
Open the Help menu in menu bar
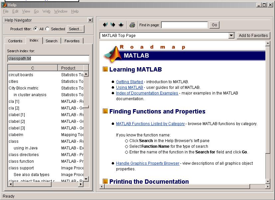coord(75,11)
